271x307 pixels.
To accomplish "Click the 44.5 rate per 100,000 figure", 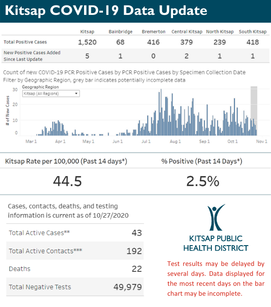I will click(x=67, y=181).
